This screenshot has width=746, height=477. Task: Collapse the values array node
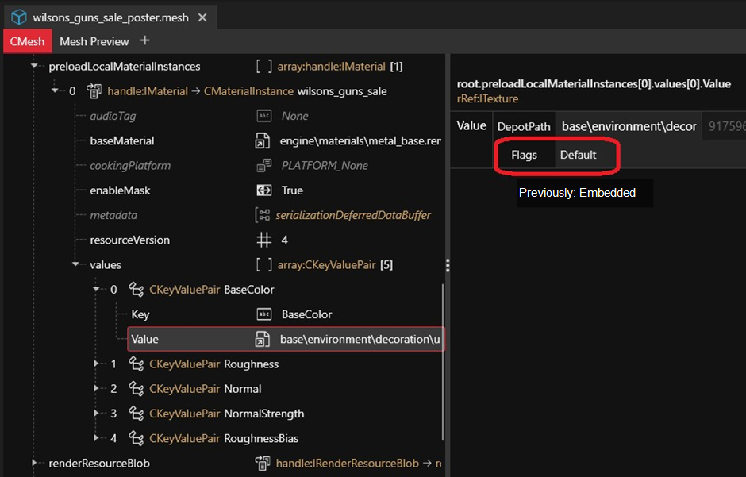pos(76,265)
